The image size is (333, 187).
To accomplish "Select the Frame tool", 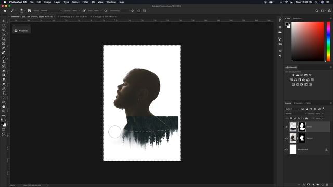I will coord(4,44).
